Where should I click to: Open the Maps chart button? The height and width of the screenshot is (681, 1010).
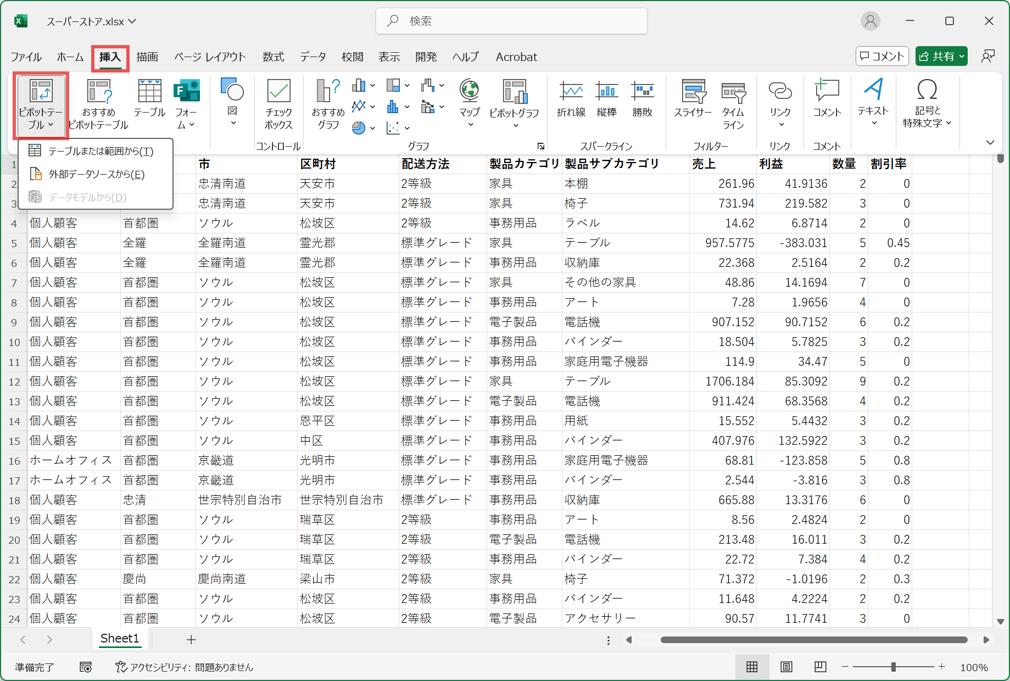point(470,104)
